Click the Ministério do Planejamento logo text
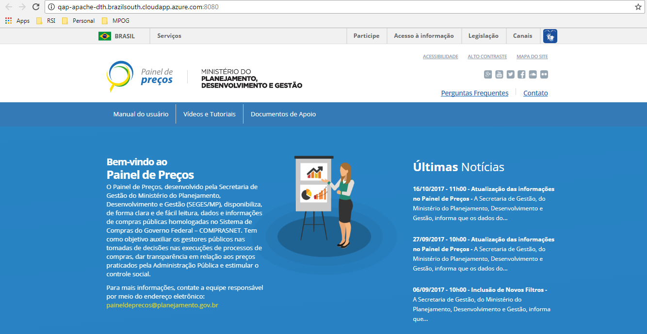 [x=251, y=79]
